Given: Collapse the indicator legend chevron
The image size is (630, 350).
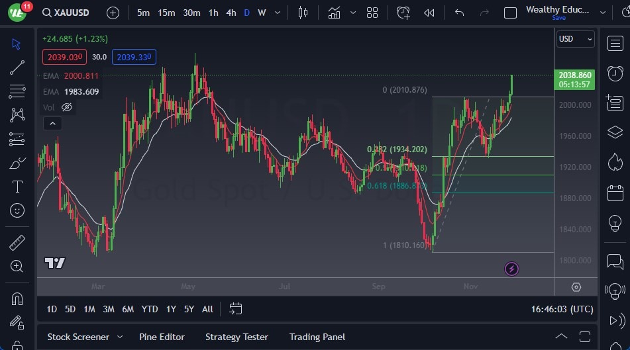Looking at the screenshot, I should (x=52, y=124).
